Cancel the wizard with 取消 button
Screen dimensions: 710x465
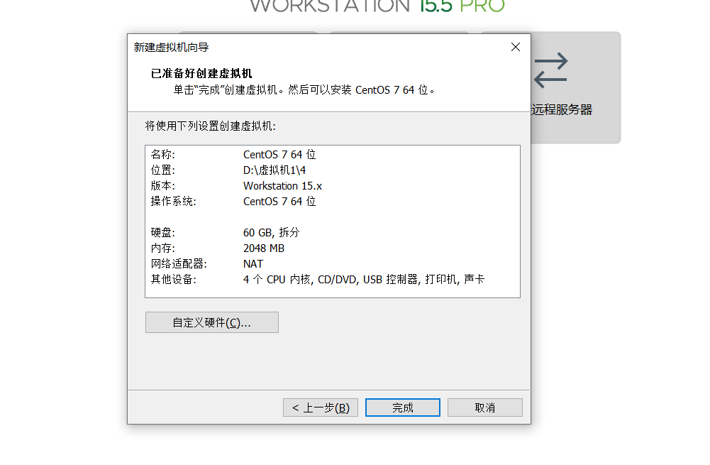pyautogui.click(x=485, y=407)
